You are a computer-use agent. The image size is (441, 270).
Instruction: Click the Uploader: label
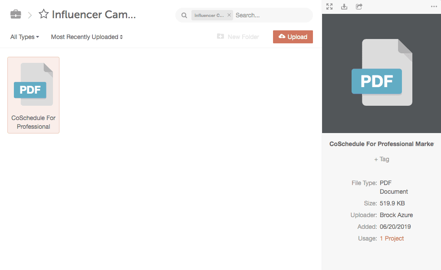[364, 215]
